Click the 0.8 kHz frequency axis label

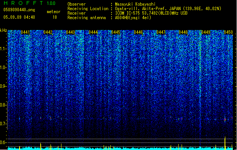3,105
